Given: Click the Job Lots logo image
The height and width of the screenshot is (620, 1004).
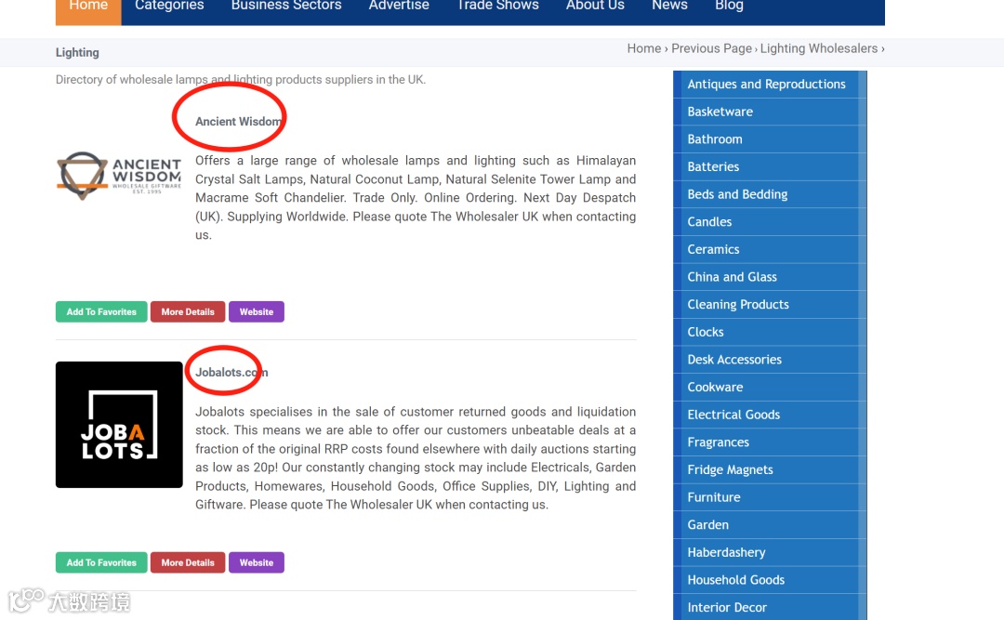Looking at the screenshot, I should tap(119, 425).
